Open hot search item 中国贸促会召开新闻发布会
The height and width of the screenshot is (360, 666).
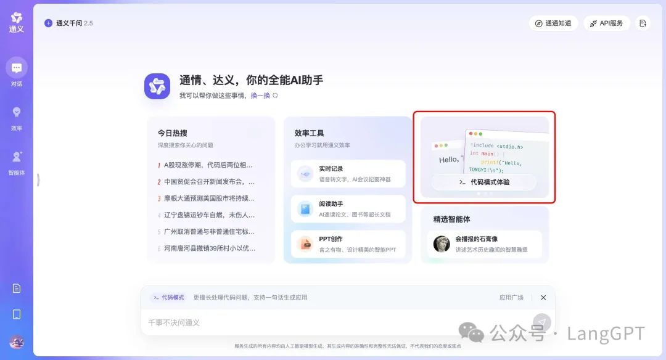(206, 182)
